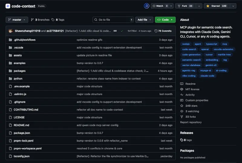The image size is (242, 163).
Task: Click the file icon for pnpm-workspace.yaml
Action: [10, 149]
